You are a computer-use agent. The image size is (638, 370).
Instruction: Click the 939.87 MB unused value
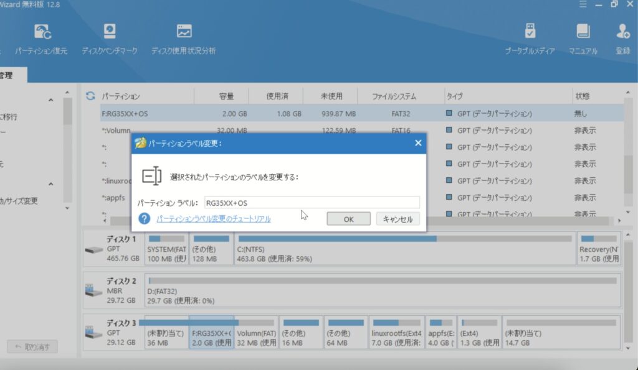click(338, 114)
